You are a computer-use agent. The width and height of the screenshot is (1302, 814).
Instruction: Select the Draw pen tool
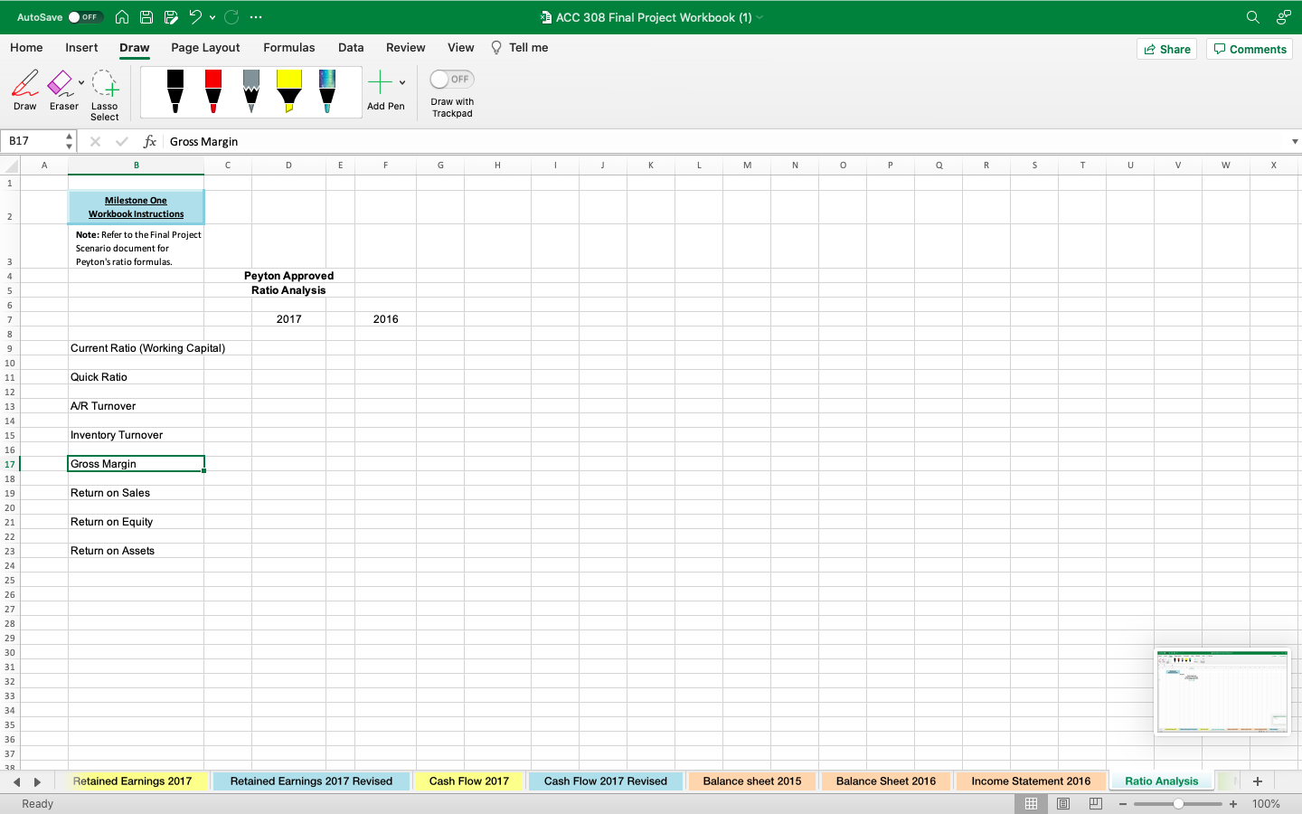pyautogui.click(x=25, y=90)
